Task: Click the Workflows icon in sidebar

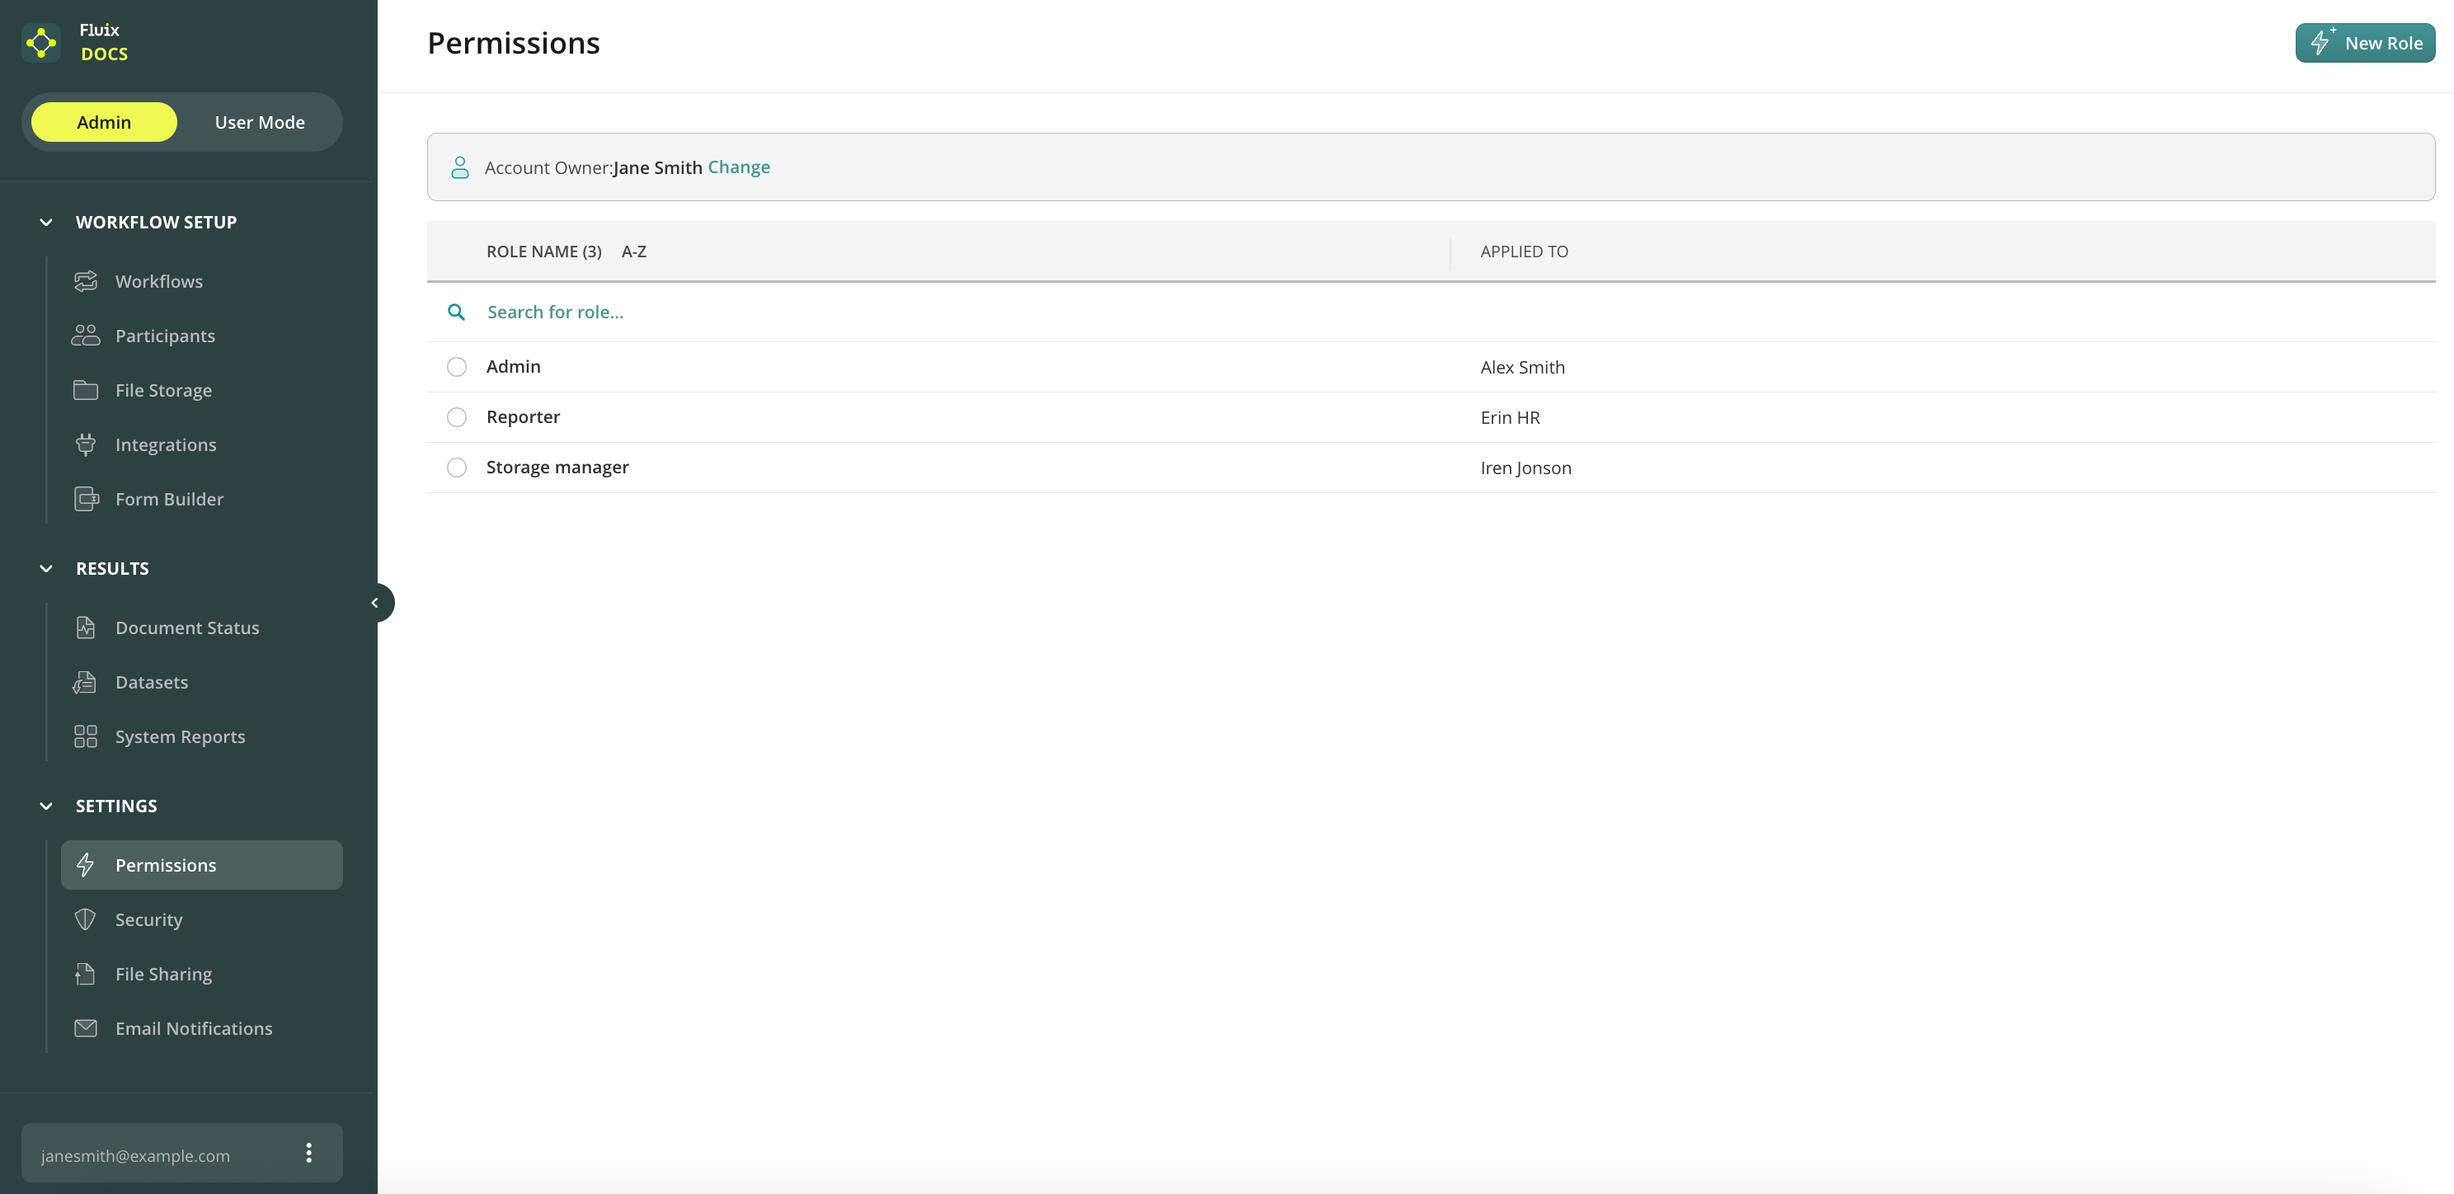Action: pos(86,281)
